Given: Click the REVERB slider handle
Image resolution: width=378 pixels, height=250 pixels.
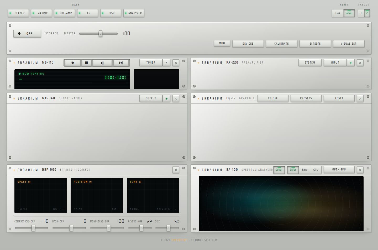Looking at the screenshot, I should [141, 228].
